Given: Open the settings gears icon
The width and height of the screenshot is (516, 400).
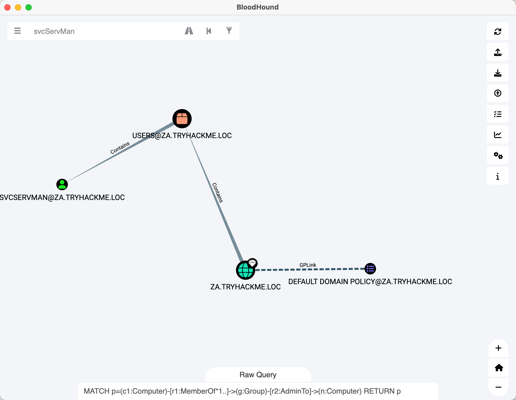Looking at the screenshot, I should 498,155.
